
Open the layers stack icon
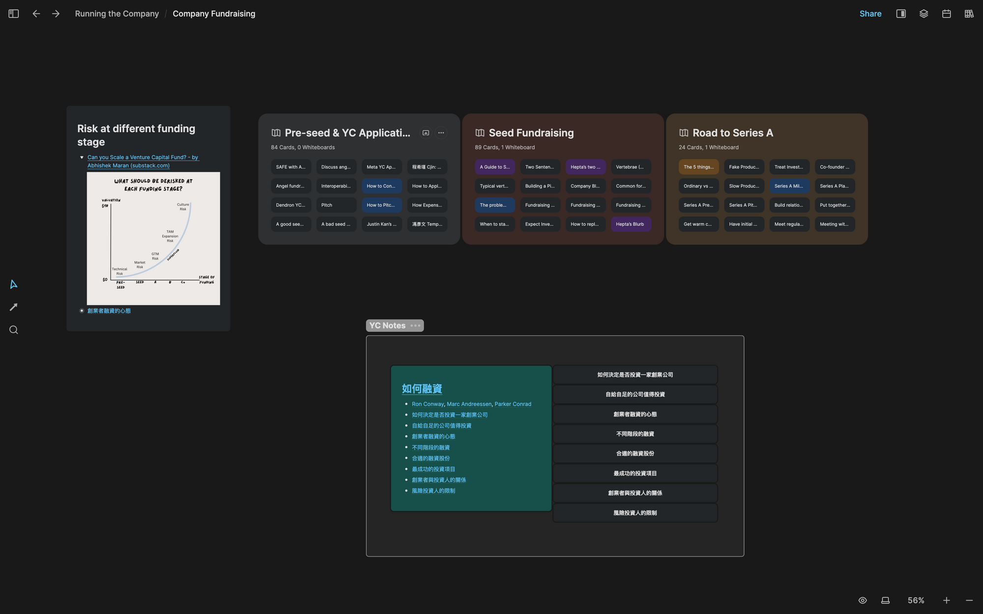[924, 14]
